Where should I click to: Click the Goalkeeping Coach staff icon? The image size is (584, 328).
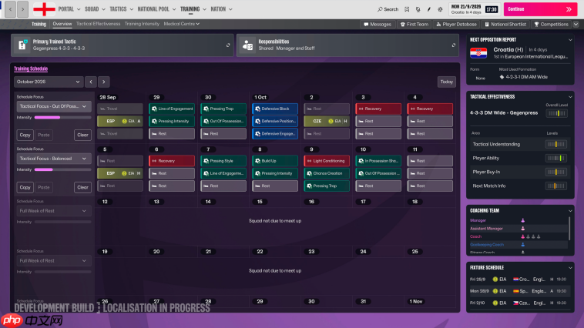coord(522,245)
